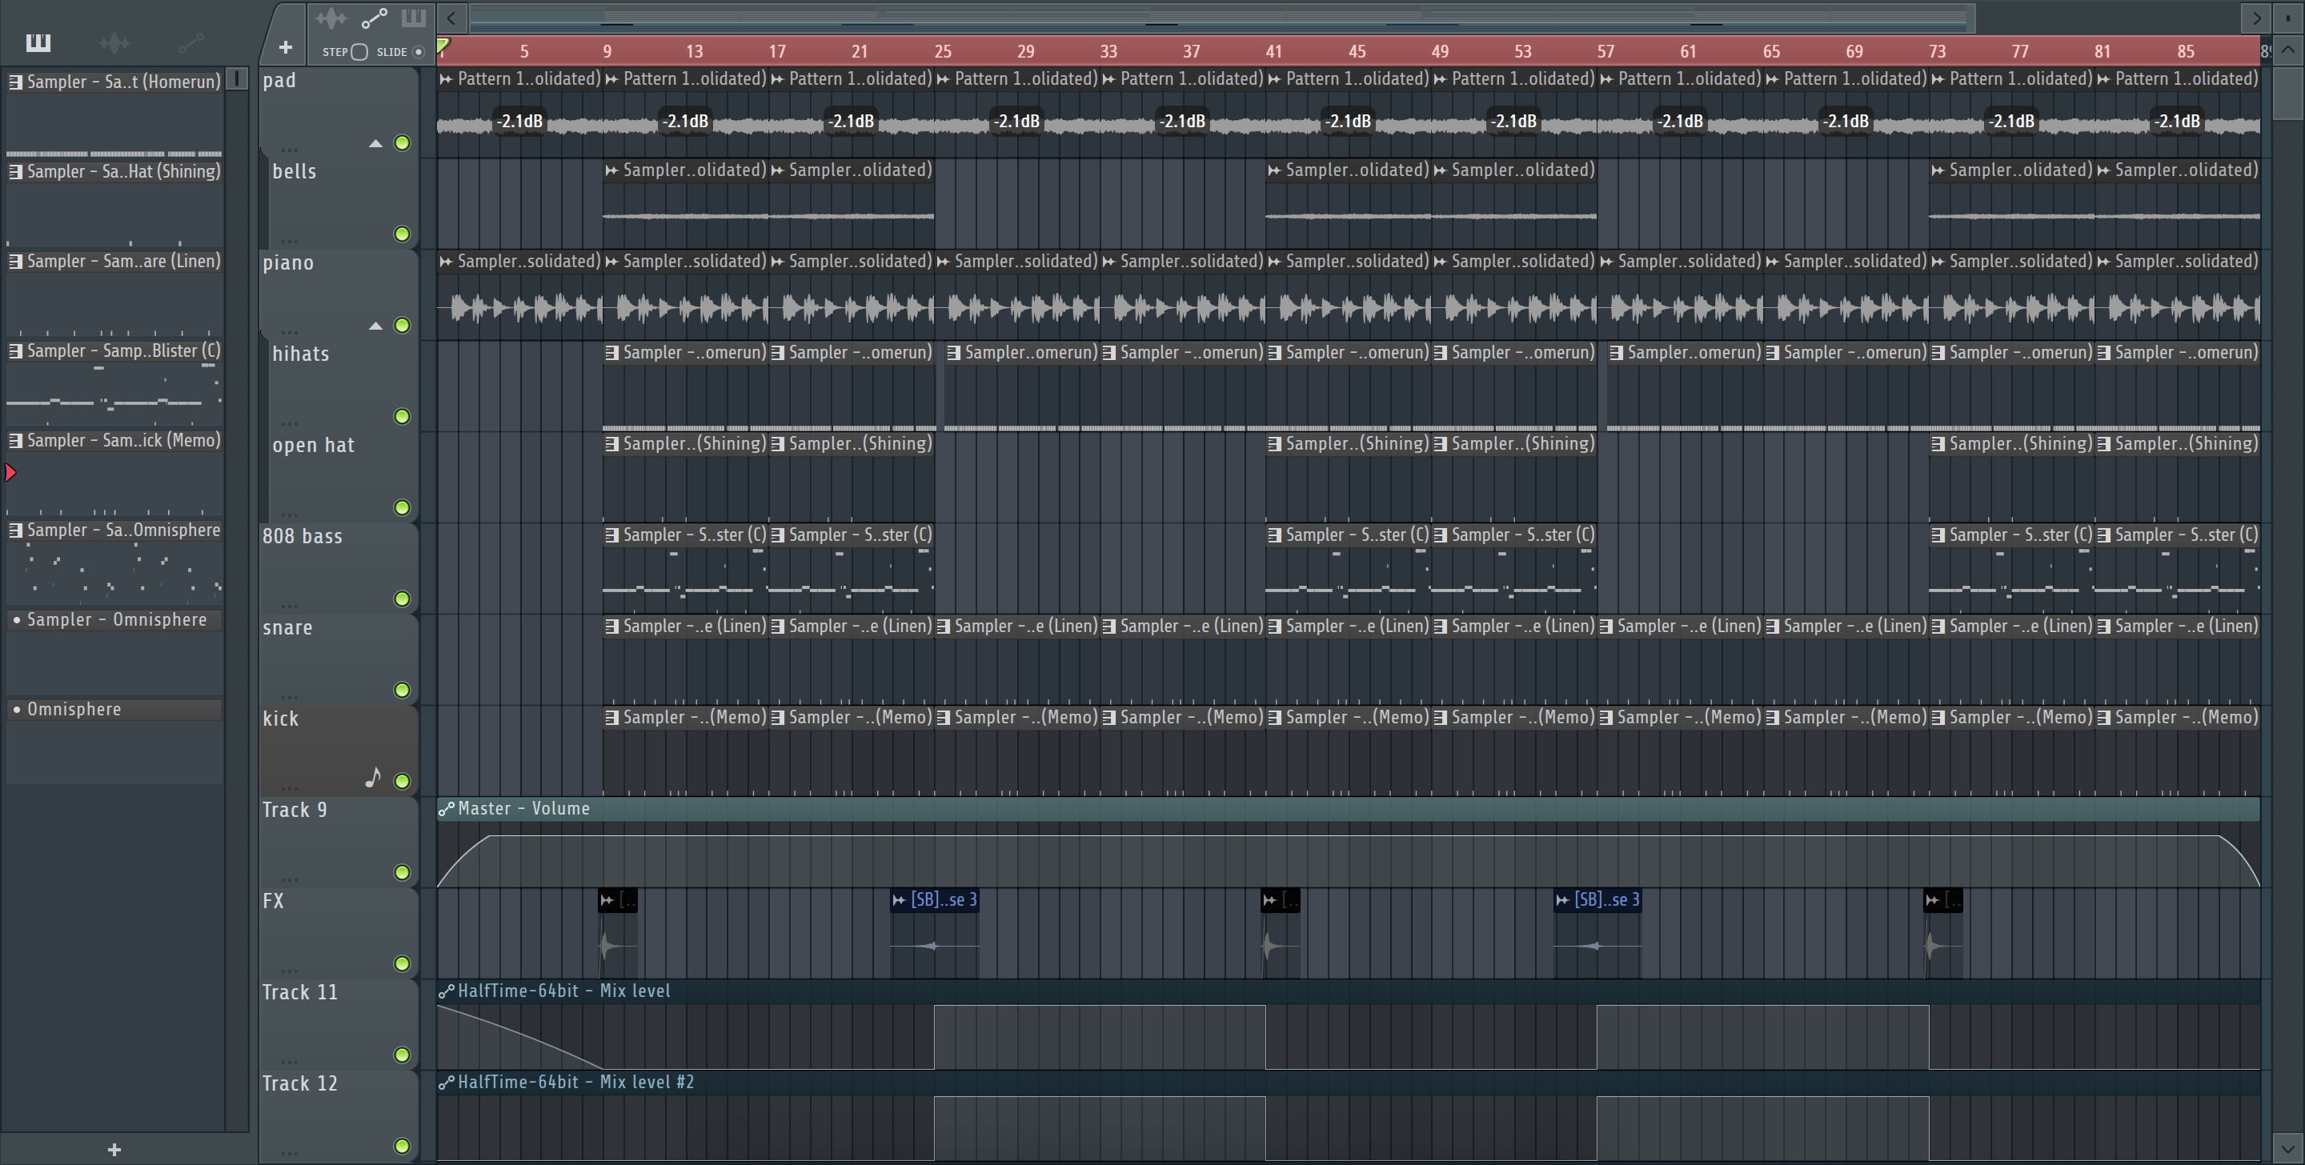Enable STEP edit mode

point(359,52)
